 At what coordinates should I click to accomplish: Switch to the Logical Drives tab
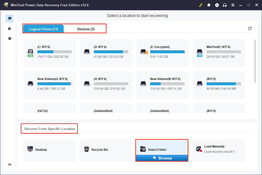43,29
